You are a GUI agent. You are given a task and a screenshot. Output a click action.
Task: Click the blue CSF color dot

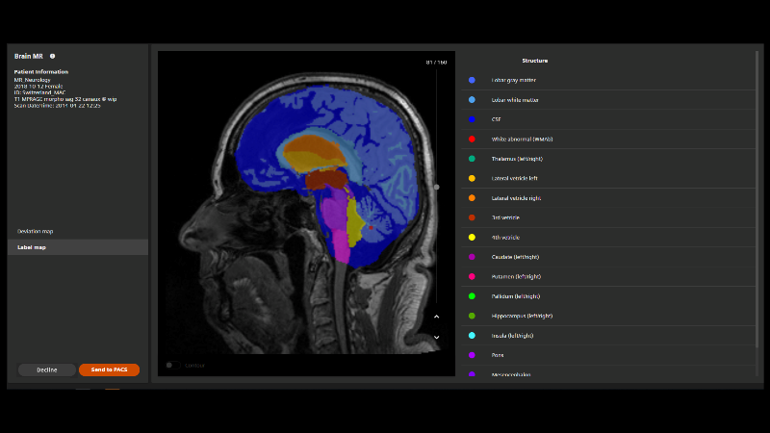[472, 119]
